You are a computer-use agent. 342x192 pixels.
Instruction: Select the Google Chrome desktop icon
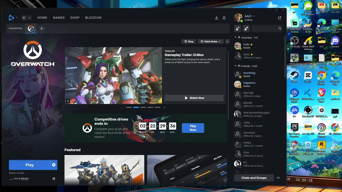(322, 78)
